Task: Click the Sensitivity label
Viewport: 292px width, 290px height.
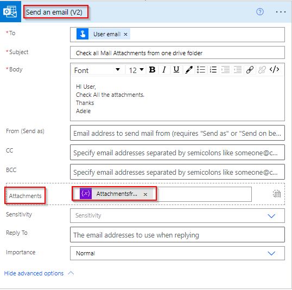Action: (19, 214)
